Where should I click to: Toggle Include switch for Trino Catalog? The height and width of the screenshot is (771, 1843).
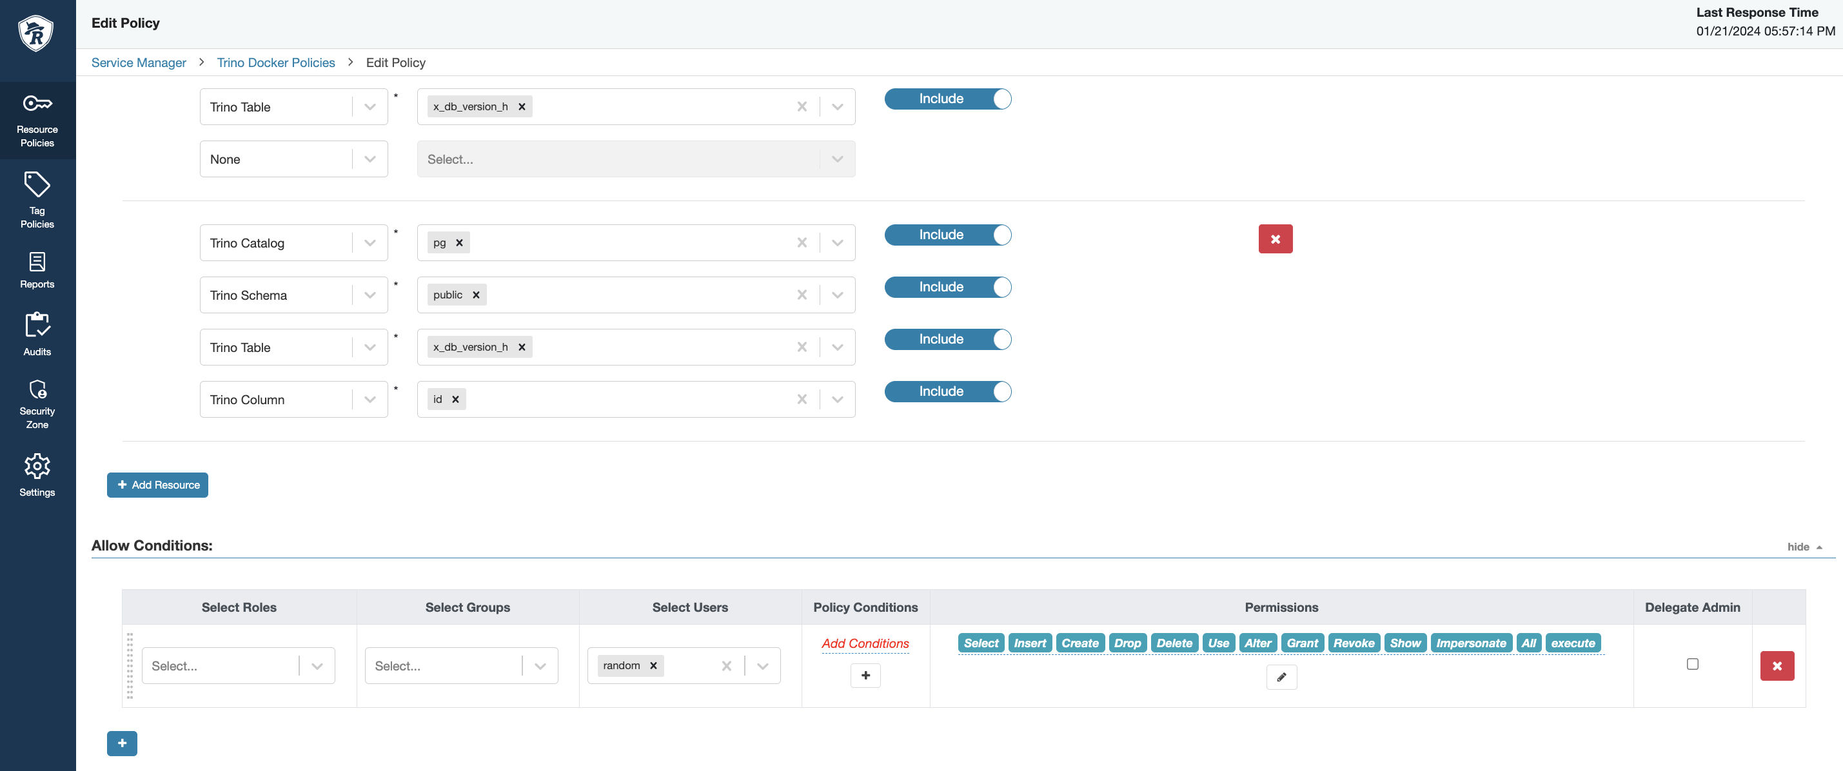[947, 235]
